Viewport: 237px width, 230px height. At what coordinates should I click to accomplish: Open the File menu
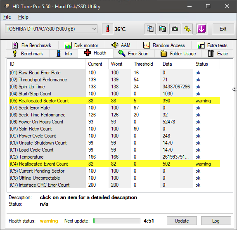tap(7, 17)
